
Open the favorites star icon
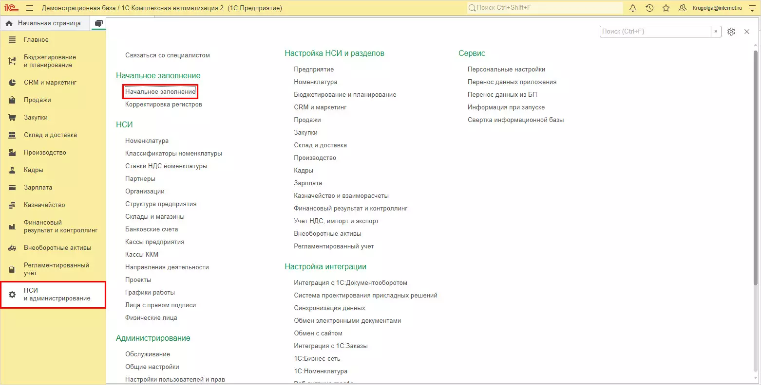pos(666,8)
